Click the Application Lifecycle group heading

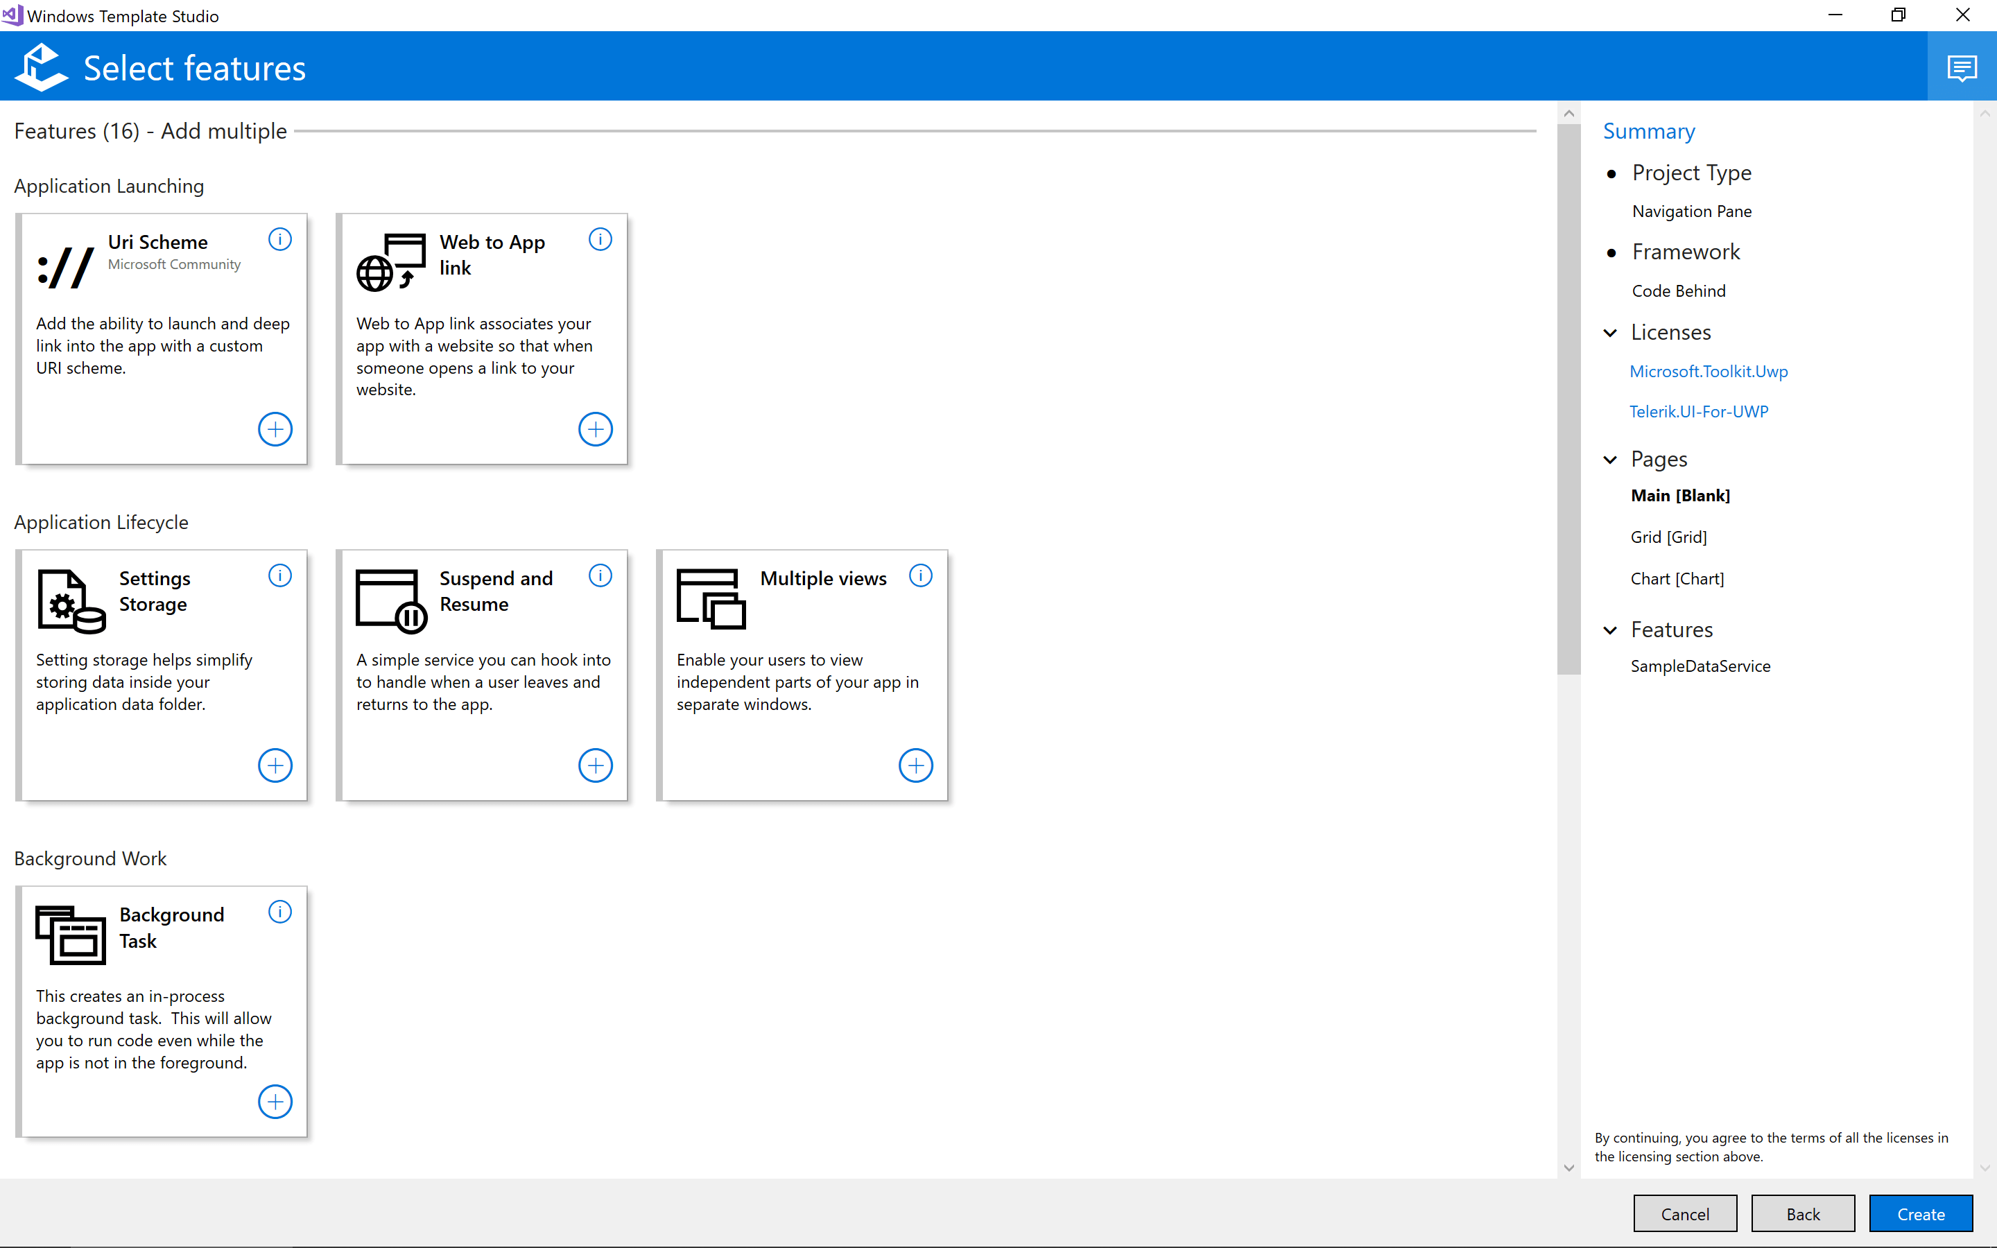click(101, 523)
